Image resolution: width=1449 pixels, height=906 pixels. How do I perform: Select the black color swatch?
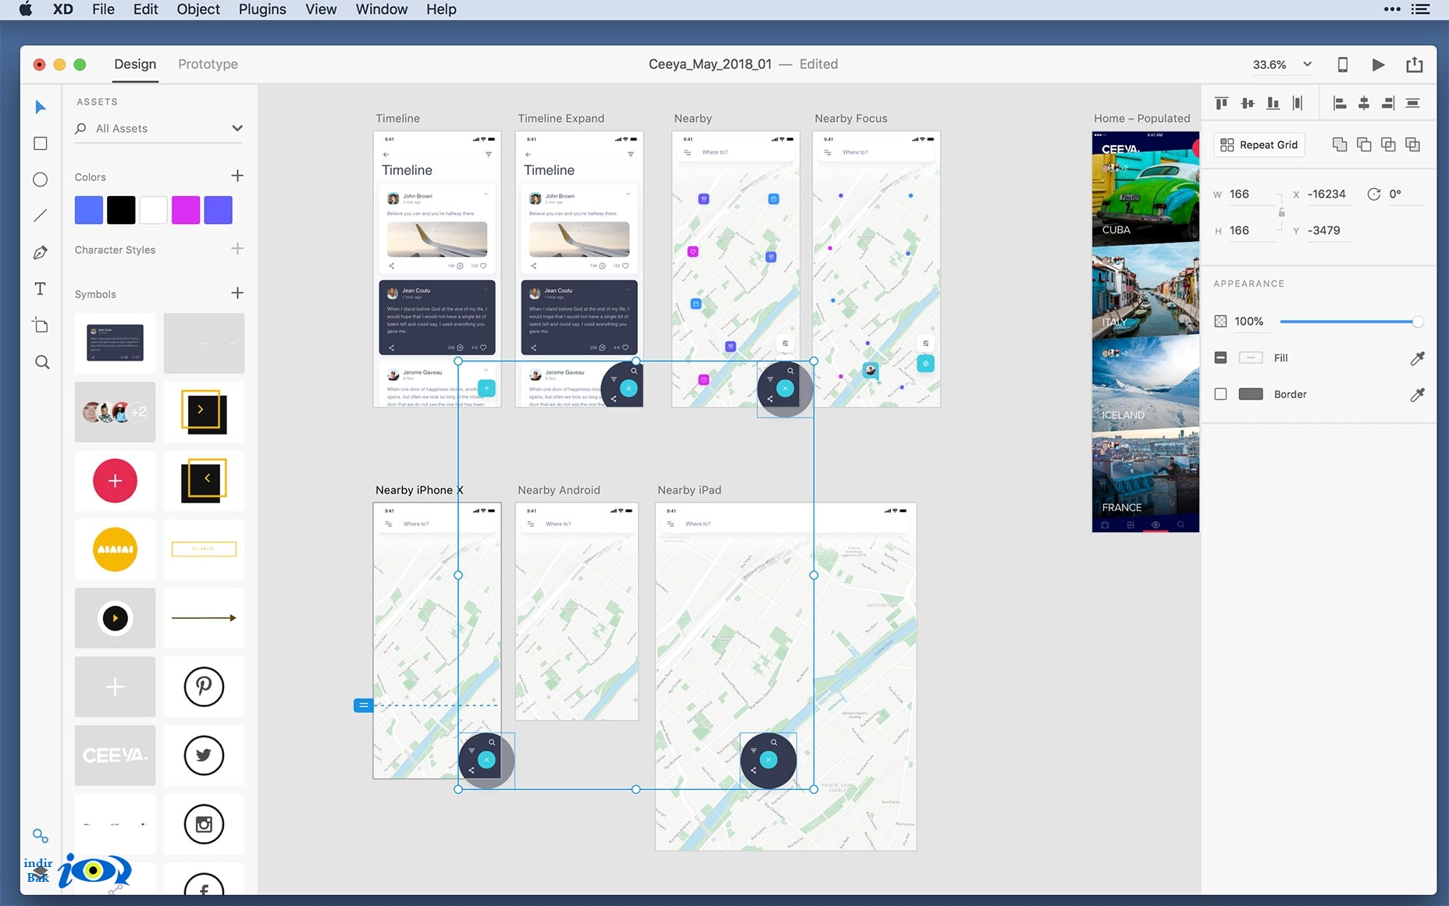121,210
